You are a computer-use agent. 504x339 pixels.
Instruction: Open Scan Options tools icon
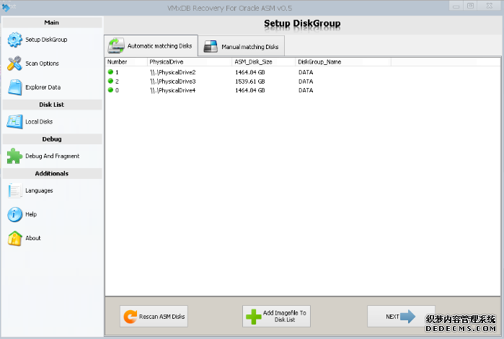pos(14,63)
